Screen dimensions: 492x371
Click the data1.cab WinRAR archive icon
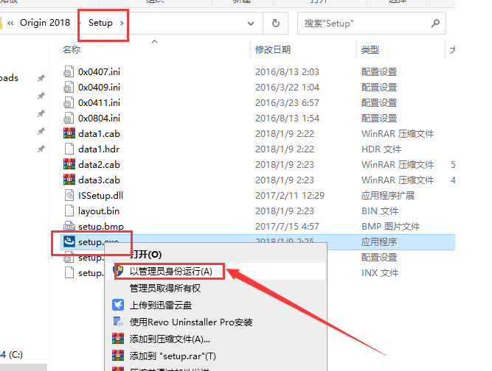69,134
